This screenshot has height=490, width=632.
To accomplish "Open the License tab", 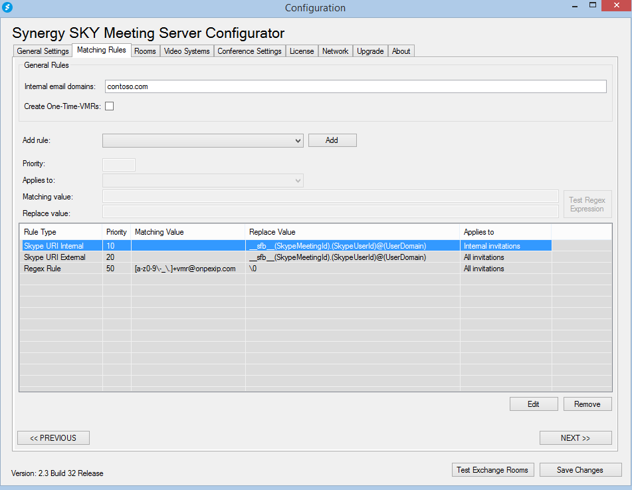I will pyautogui.click(x=302, y=51).
